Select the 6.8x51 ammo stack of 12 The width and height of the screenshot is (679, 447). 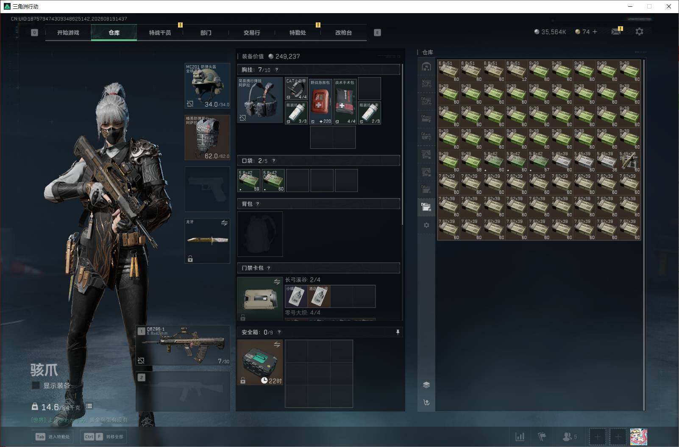[x=517, y=71]
